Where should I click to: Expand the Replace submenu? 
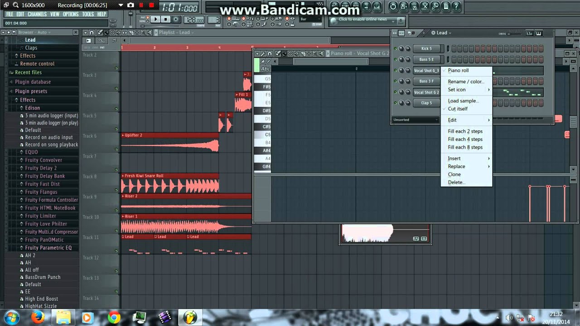click(466, 166)
